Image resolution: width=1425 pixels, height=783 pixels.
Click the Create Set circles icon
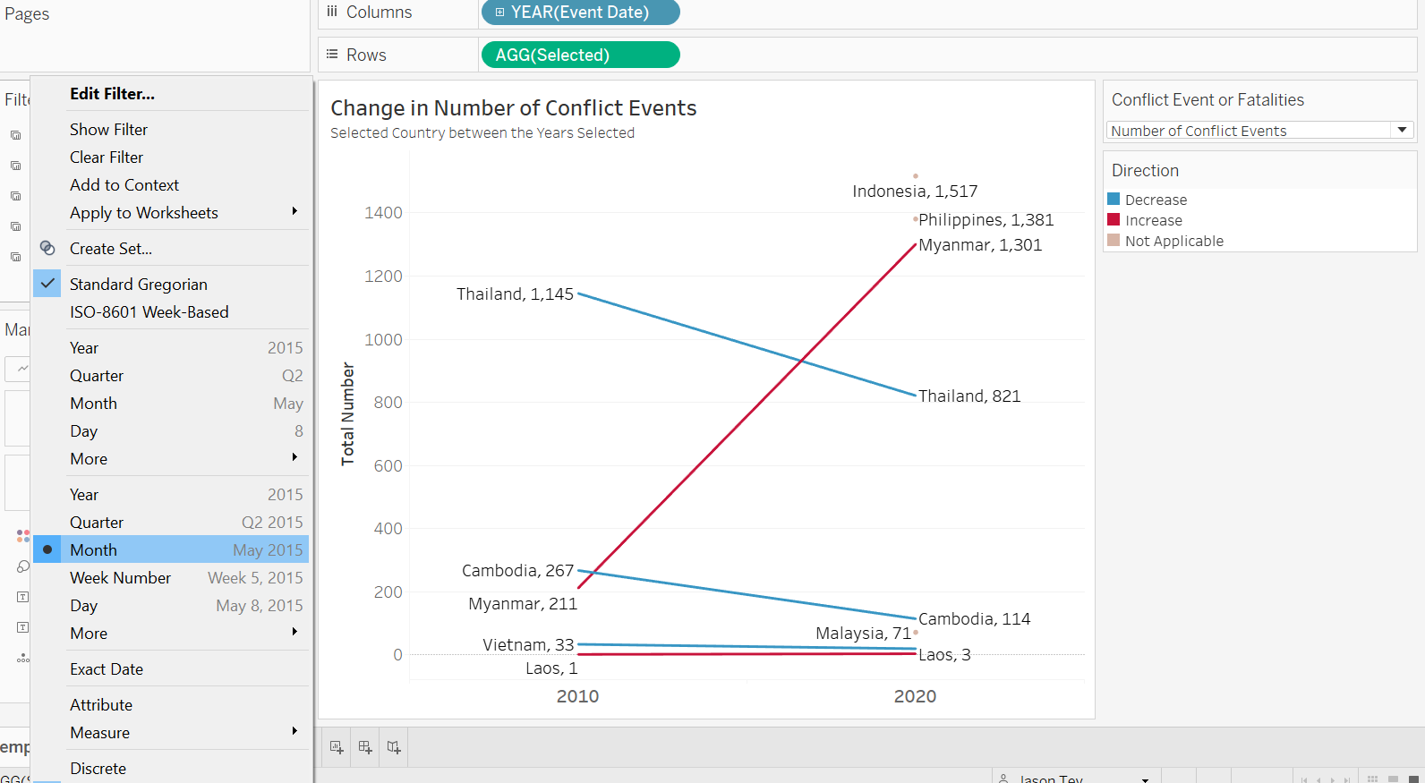tap(48, 249)
